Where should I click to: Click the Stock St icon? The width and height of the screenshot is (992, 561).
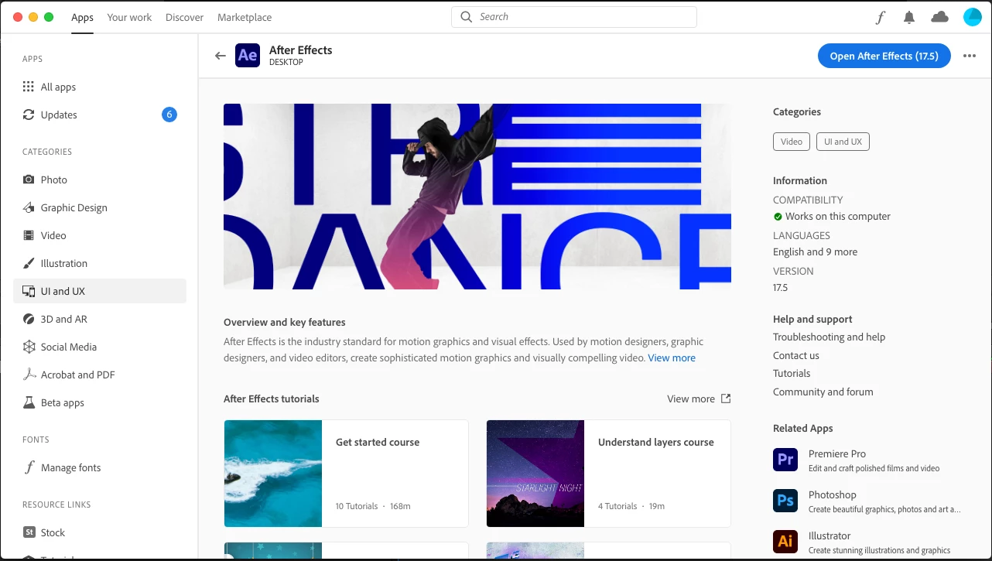coord(29,532)
